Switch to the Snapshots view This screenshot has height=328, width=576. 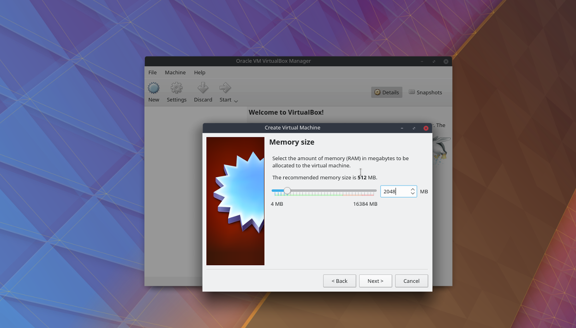(x=425, y=93)
